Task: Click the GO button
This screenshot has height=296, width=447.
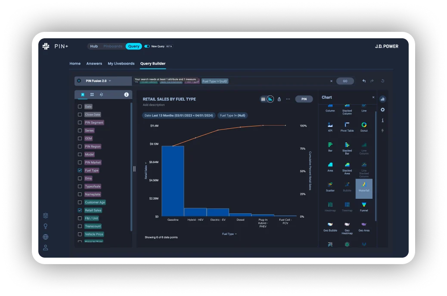Action: [x=345, y=81]
